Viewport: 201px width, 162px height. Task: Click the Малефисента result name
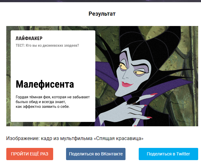45,84
